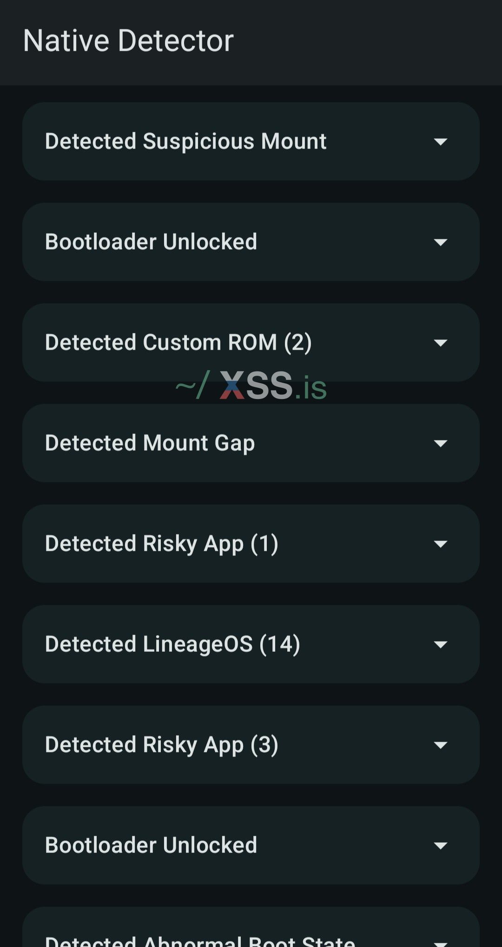
Task: Tap the Detected LineageOS (14) label
Action: (172, 644)
